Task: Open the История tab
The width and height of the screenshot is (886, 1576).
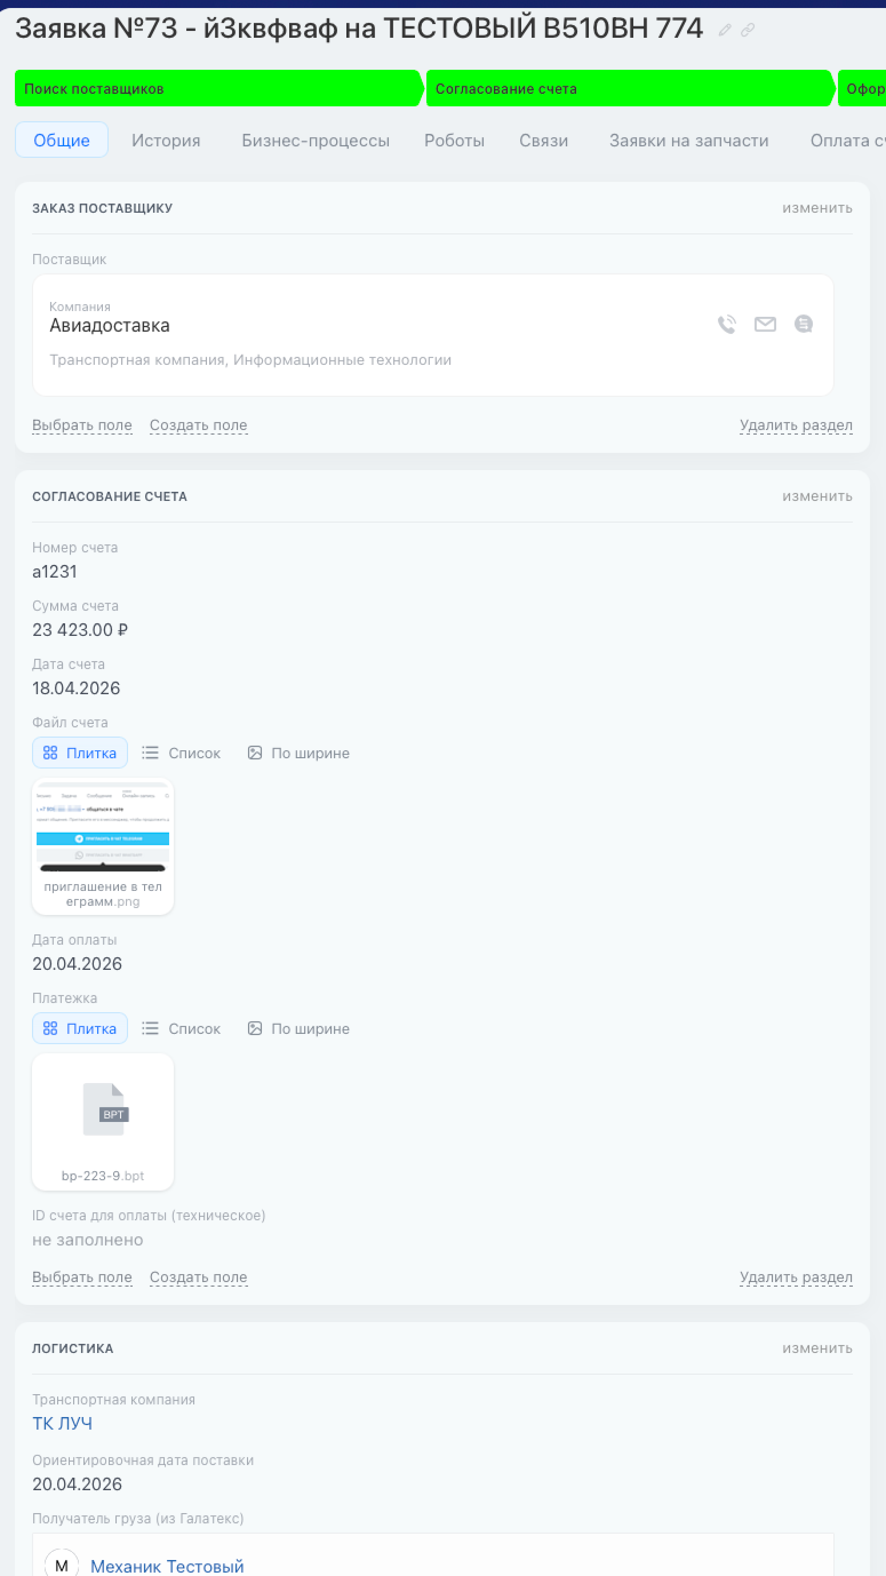Action: (166, 140)
